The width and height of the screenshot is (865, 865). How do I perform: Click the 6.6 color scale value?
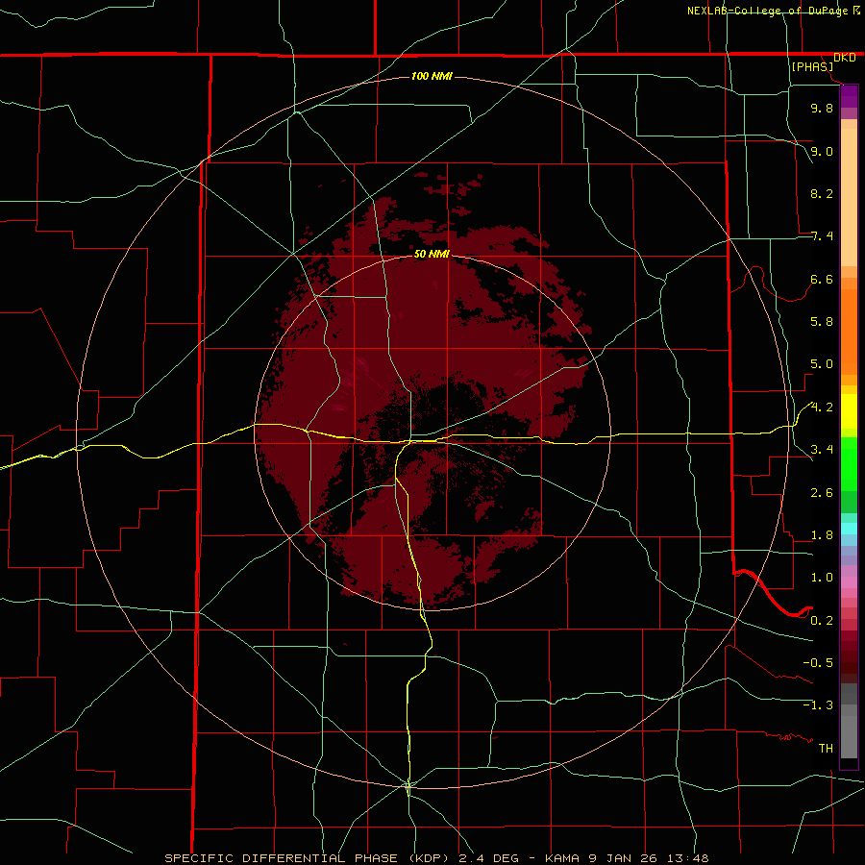[x=822, y=279]
